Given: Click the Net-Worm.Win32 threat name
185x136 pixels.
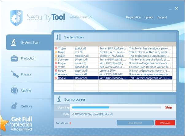Looking at the screenshot, I should click(112, 67).
